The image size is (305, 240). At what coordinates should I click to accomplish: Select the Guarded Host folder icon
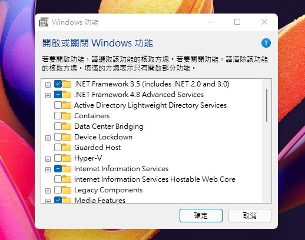pyautogui.click(x=67, y=148)
